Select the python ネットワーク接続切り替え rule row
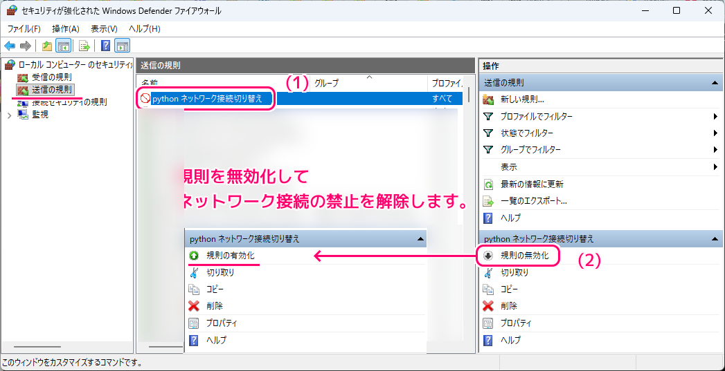The width and height of the screenshot is (725, 371). pyautogui.click(x=207, y=99)
